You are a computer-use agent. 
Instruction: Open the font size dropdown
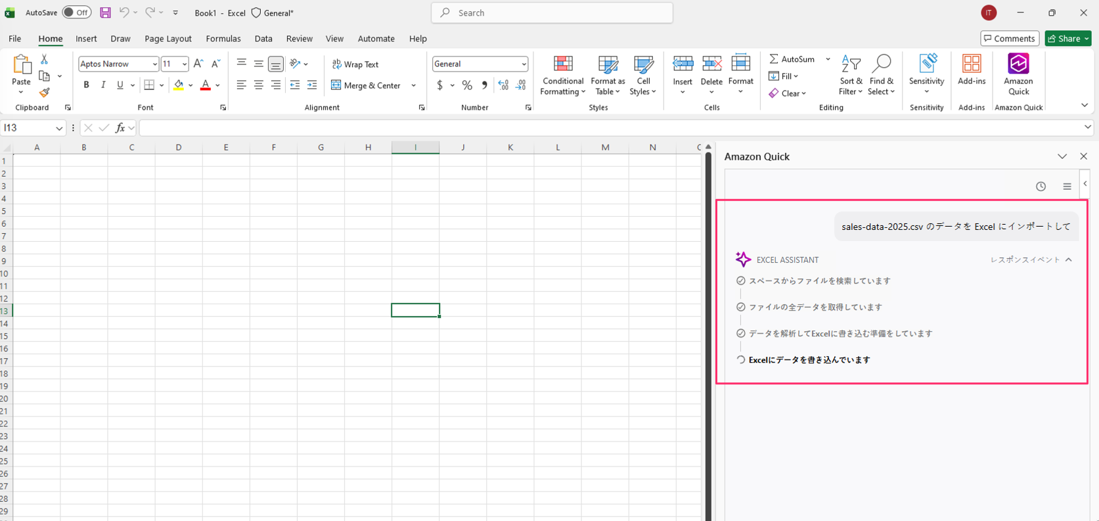pyautogui.click(x=184, y=64)
